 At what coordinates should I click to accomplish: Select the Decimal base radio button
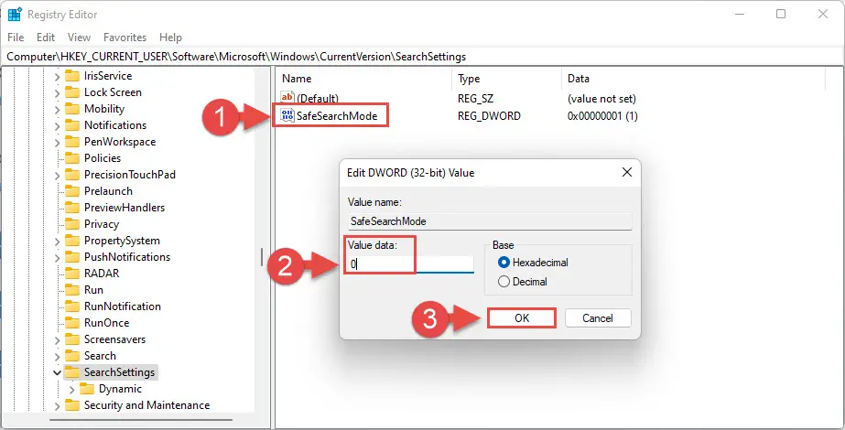tap(503, 282)
